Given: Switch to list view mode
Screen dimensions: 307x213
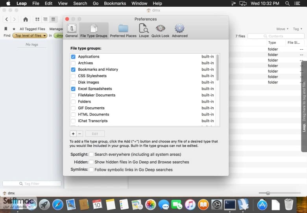Looking at the screenshot, I should pyautogui.click(x=45, y=19).
